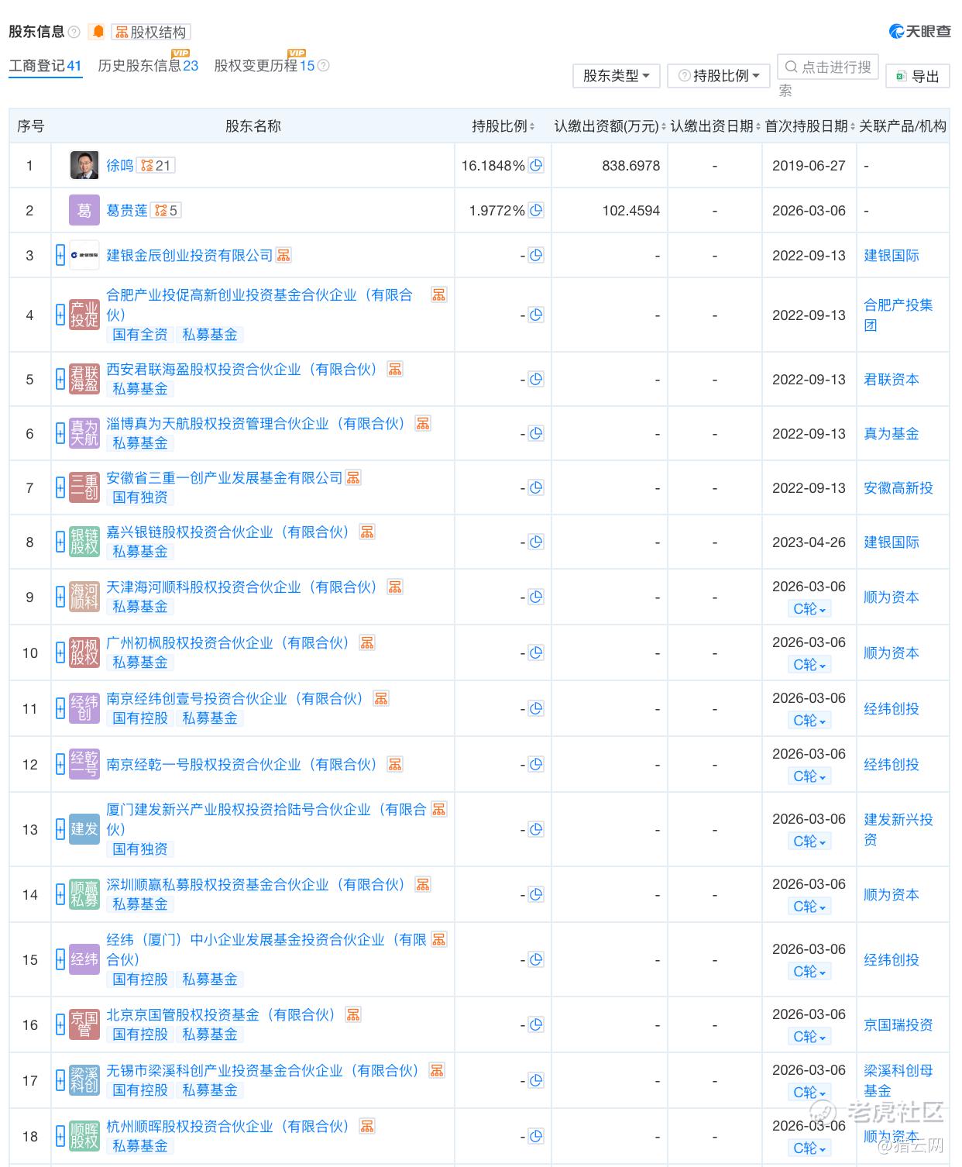Image resolution: width=962 pixels, height=1167 pixels.
Task: Open the 股东类型 dropdown filter
Action: [x=617, y=76]
